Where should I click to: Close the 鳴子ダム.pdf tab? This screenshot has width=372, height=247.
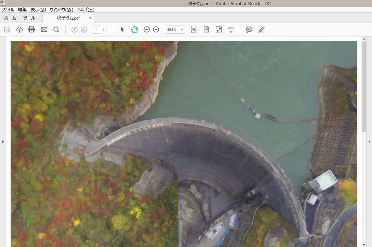point(90,18)
